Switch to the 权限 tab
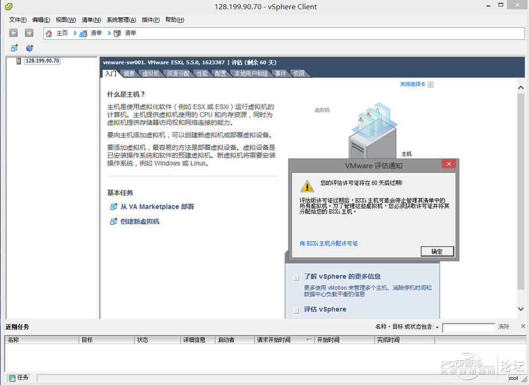Screen dimensions: 529x385 tap(299, 74)
